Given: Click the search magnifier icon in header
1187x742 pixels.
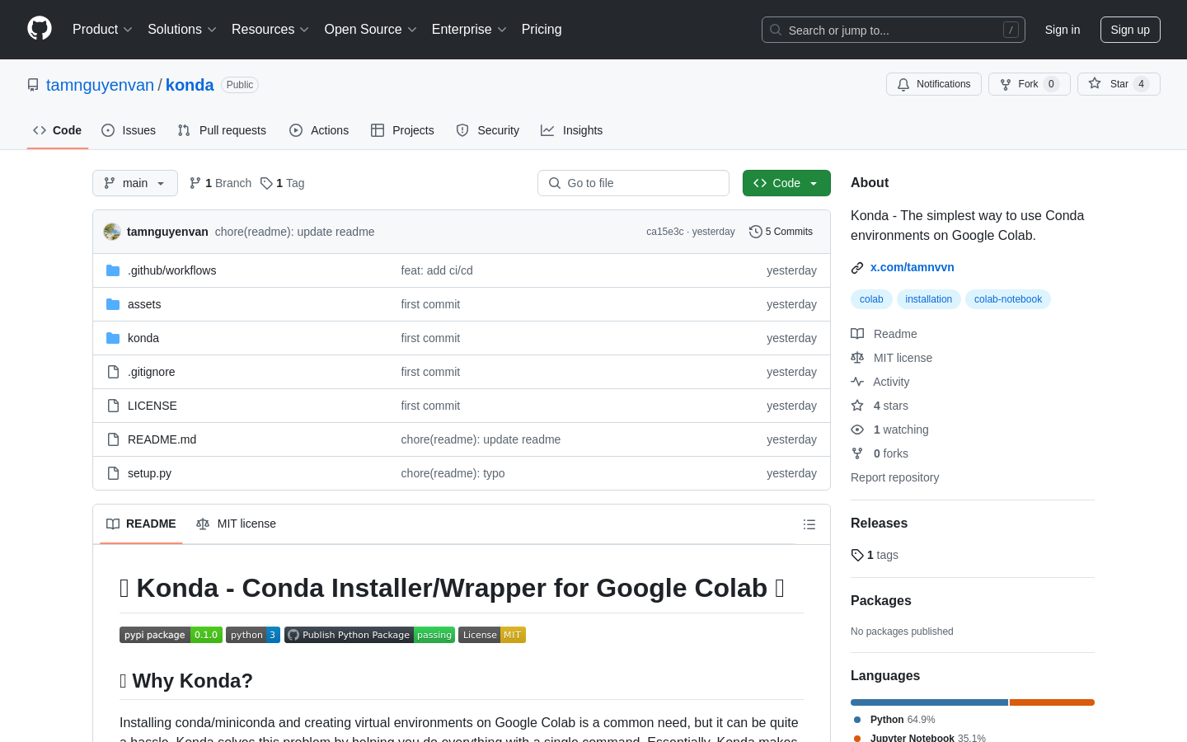Looking at the screenshot, I should click(x=776, y=30).
